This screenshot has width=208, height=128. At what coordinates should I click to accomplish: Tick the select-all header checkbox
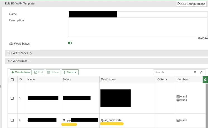[x=12, y=79]
